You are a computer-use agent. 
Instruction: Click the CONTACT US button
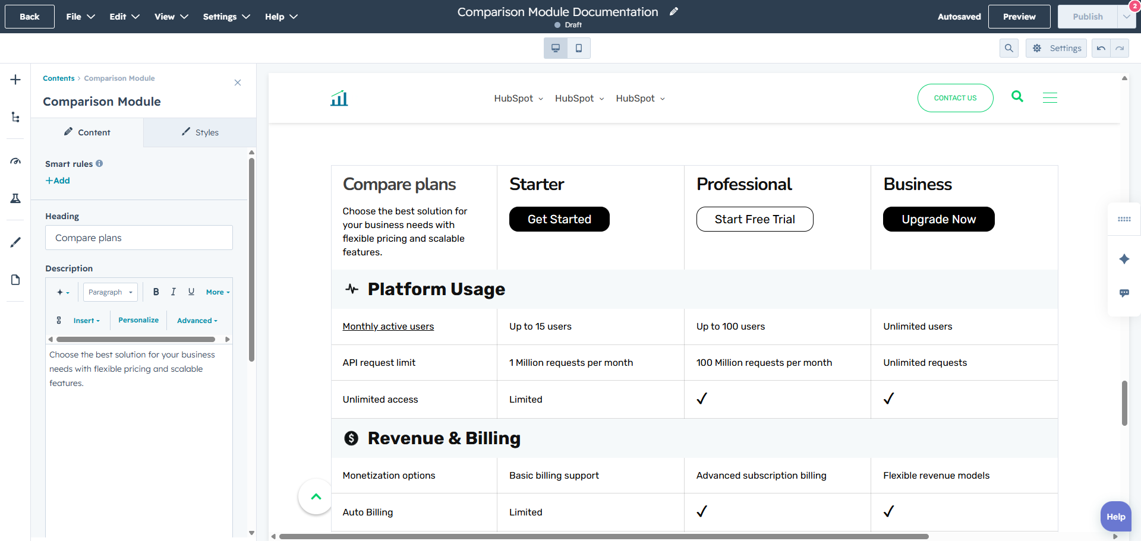pyautogui.click(x=955, y=98)
